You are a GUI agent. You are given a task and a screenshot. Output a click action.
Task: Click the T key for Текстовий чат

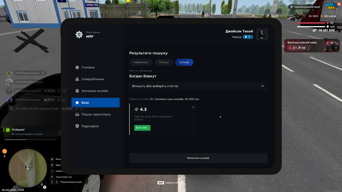pos(52,177)
